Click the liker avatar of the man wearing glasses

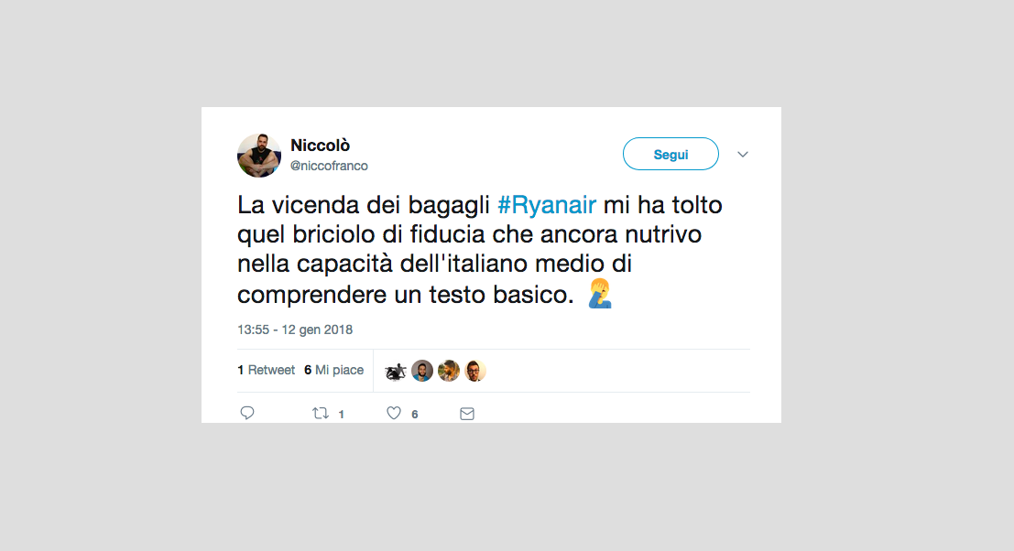click(x=475, y=371)
